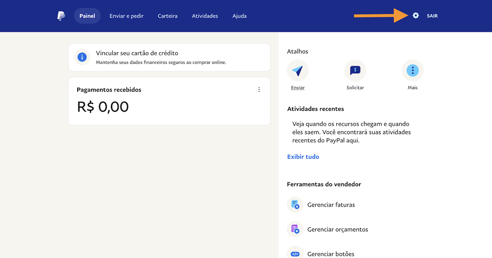The height and width of the screenshot is (258, 492).
Task: Click the Gerenciar faturas icon
Action: [x=295, y=205]
